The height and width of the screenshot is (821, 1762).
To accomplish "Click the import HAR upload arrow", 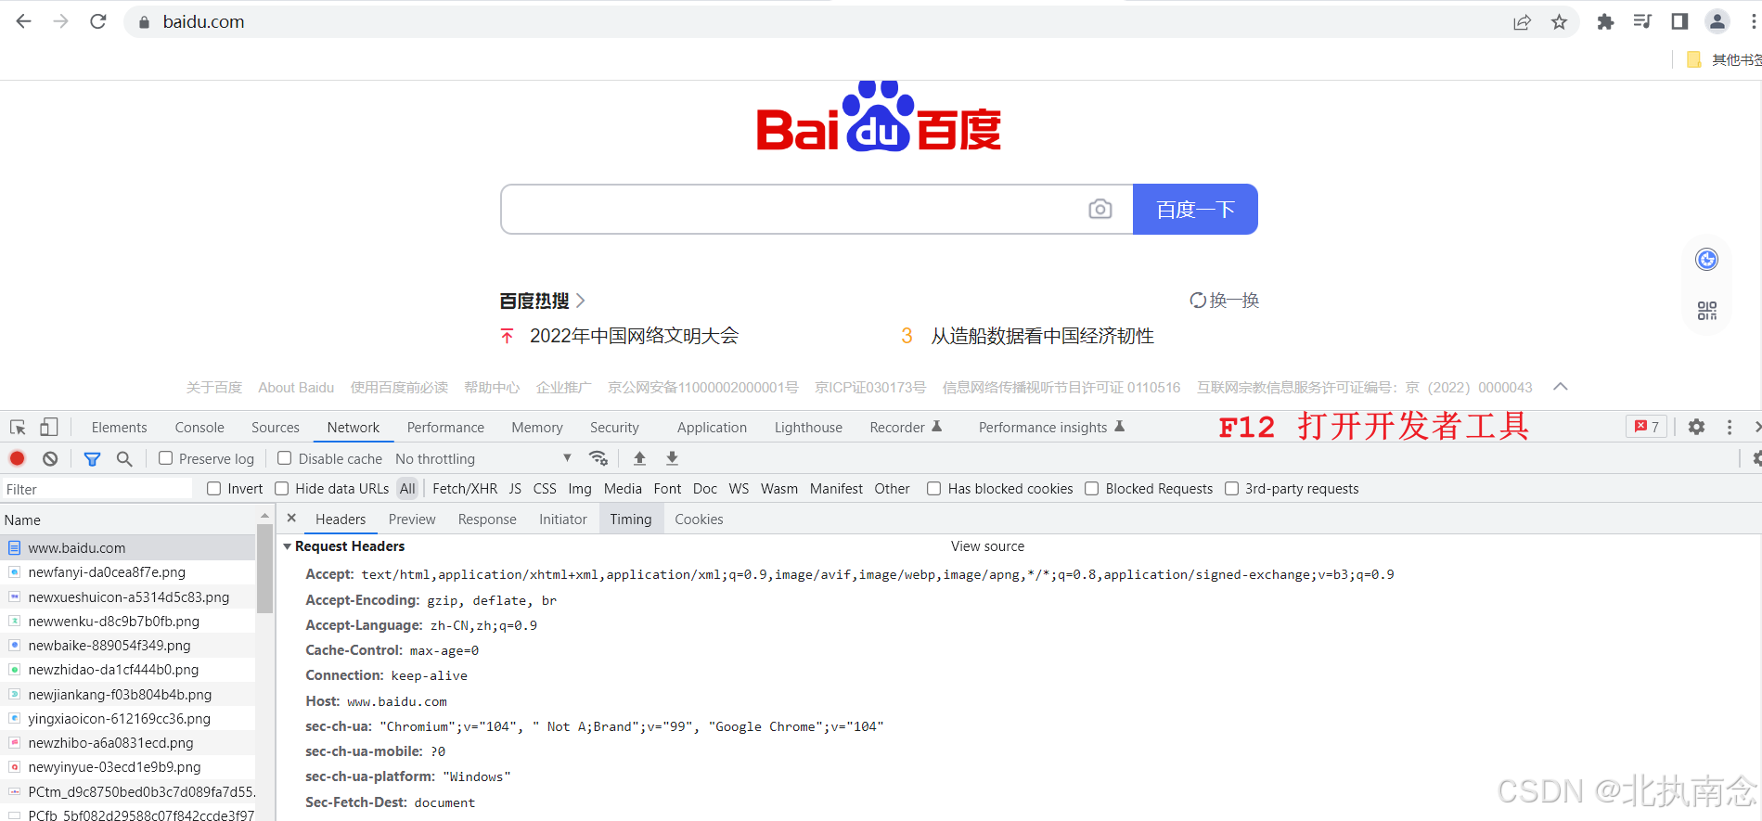I will 639,458.
